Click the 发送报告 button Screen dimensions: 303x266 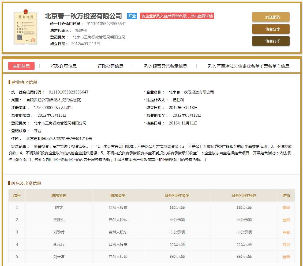point(271,17)
